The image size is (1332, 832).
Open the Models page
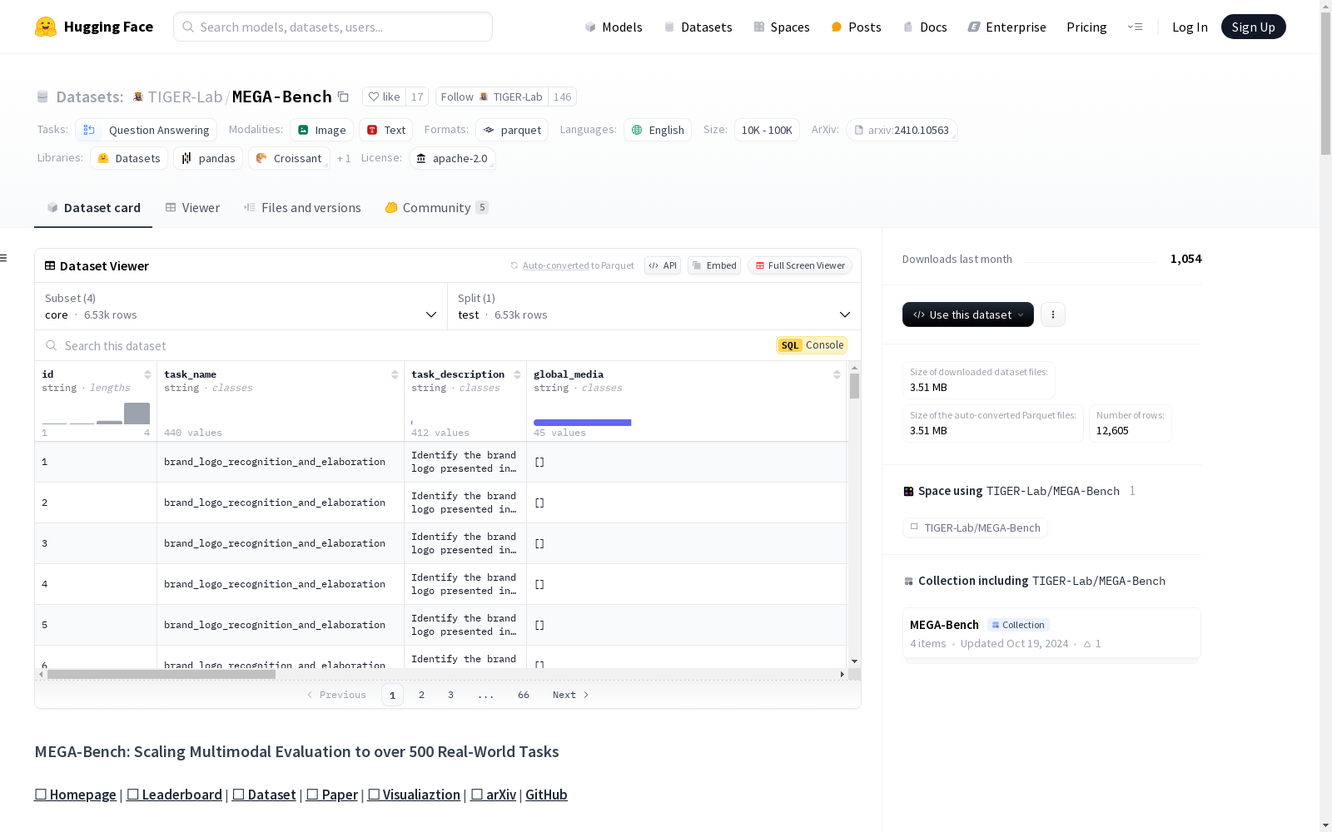[614, 27]
